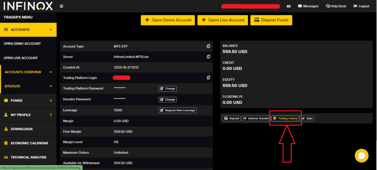Copy the Account Type value icon
377x170 pixels.
click(x=208, y=46)
